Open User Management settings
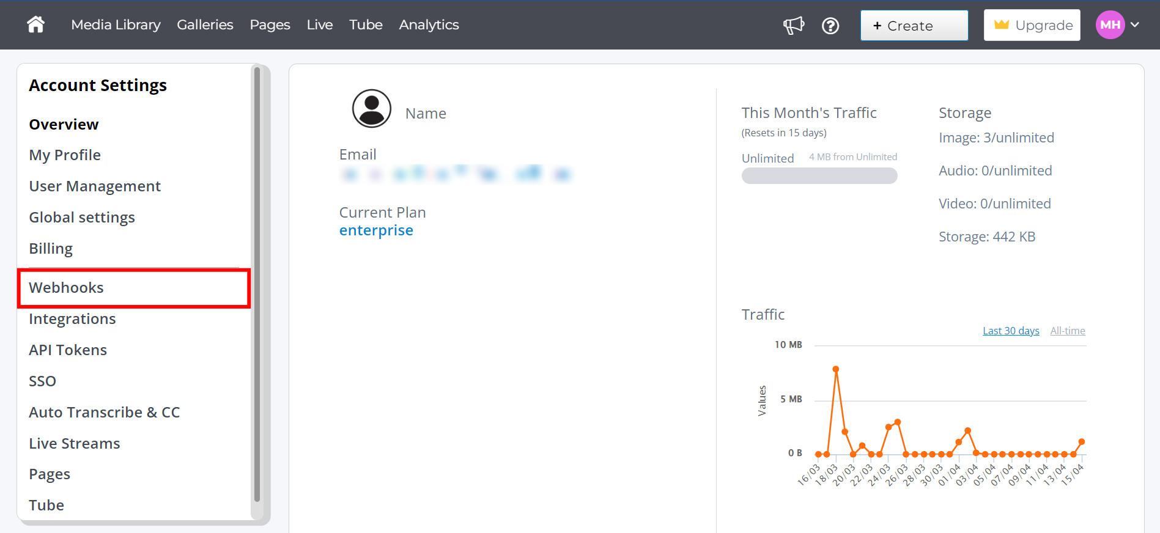1160x533 pixels. pyautogui.click(x=95, y=186)
